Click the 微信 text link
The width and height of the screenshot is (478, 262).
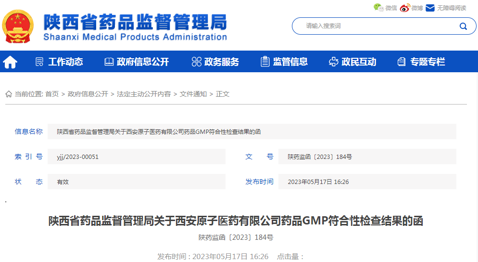pos(391,8)
